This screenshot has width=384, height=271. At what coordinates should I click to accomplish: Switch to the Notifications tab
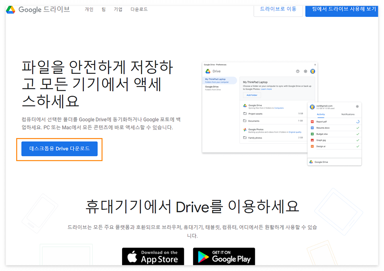click(x=348, y=114)
